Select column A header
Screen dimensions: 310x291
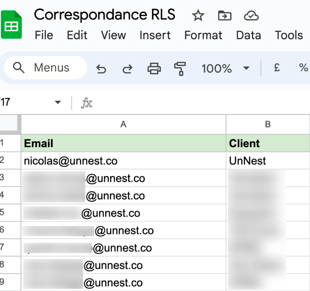pos(124,124)
